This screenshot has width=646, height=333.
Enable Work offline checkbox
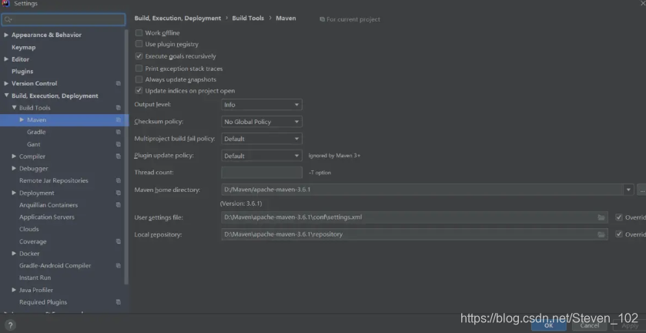tap(139, 33)
